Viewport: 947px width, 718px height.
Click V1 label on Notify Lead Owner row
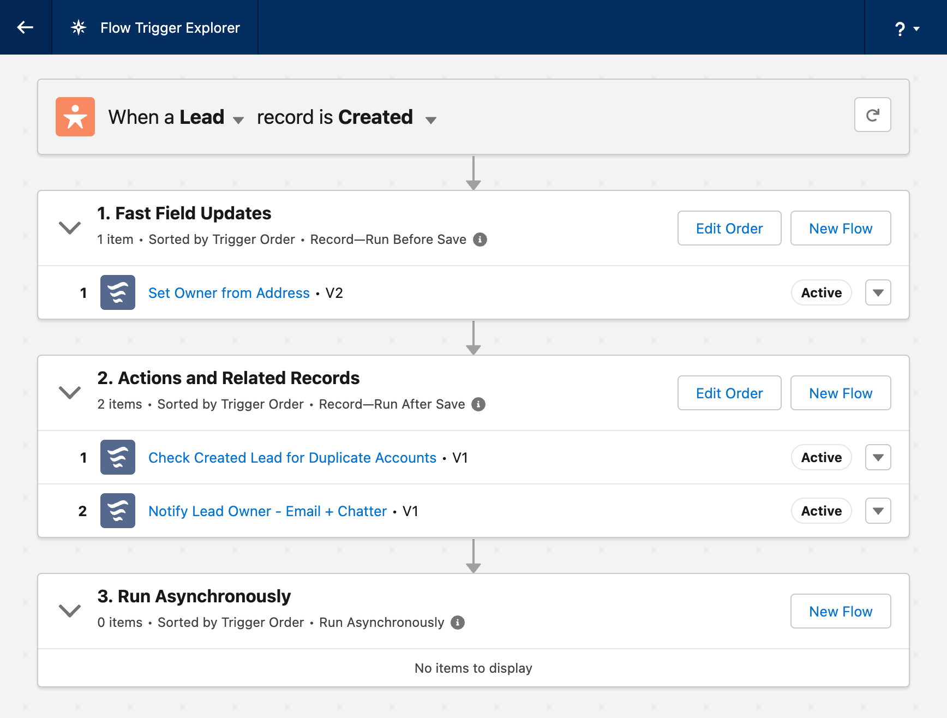[x=411, y=511]
